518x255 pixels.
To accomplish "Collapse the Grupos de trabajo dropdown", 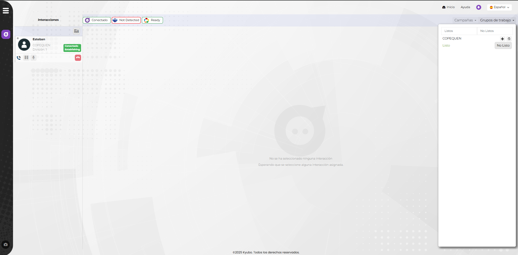I will (497, 20).
